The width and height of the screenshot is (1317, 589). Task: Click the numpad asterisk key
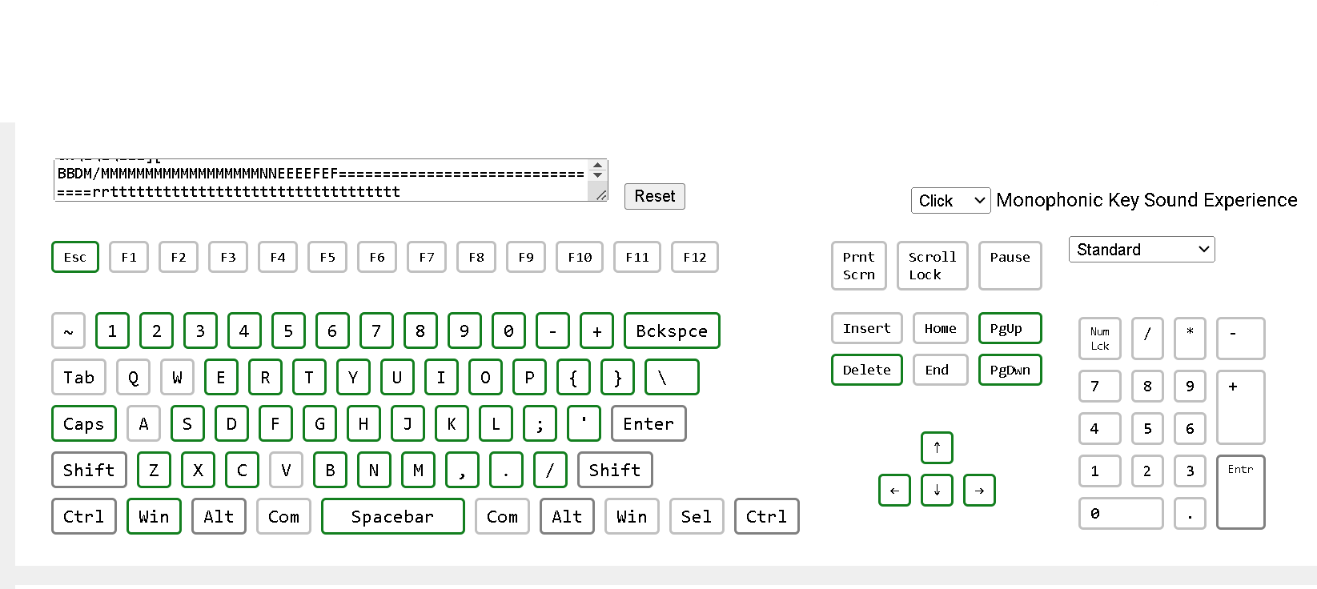1190,338
